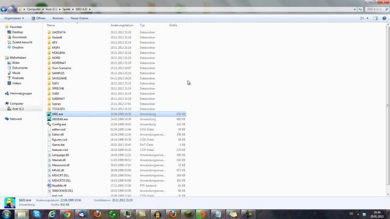
Task: Open Google Chrome from the taskbar
Action: 66,214
